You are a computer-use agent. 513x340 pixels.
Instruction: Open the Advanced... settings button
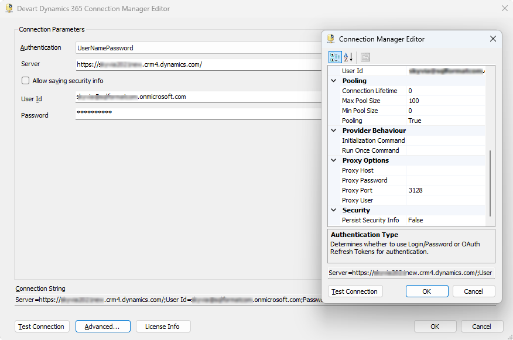tap(102, 327)
